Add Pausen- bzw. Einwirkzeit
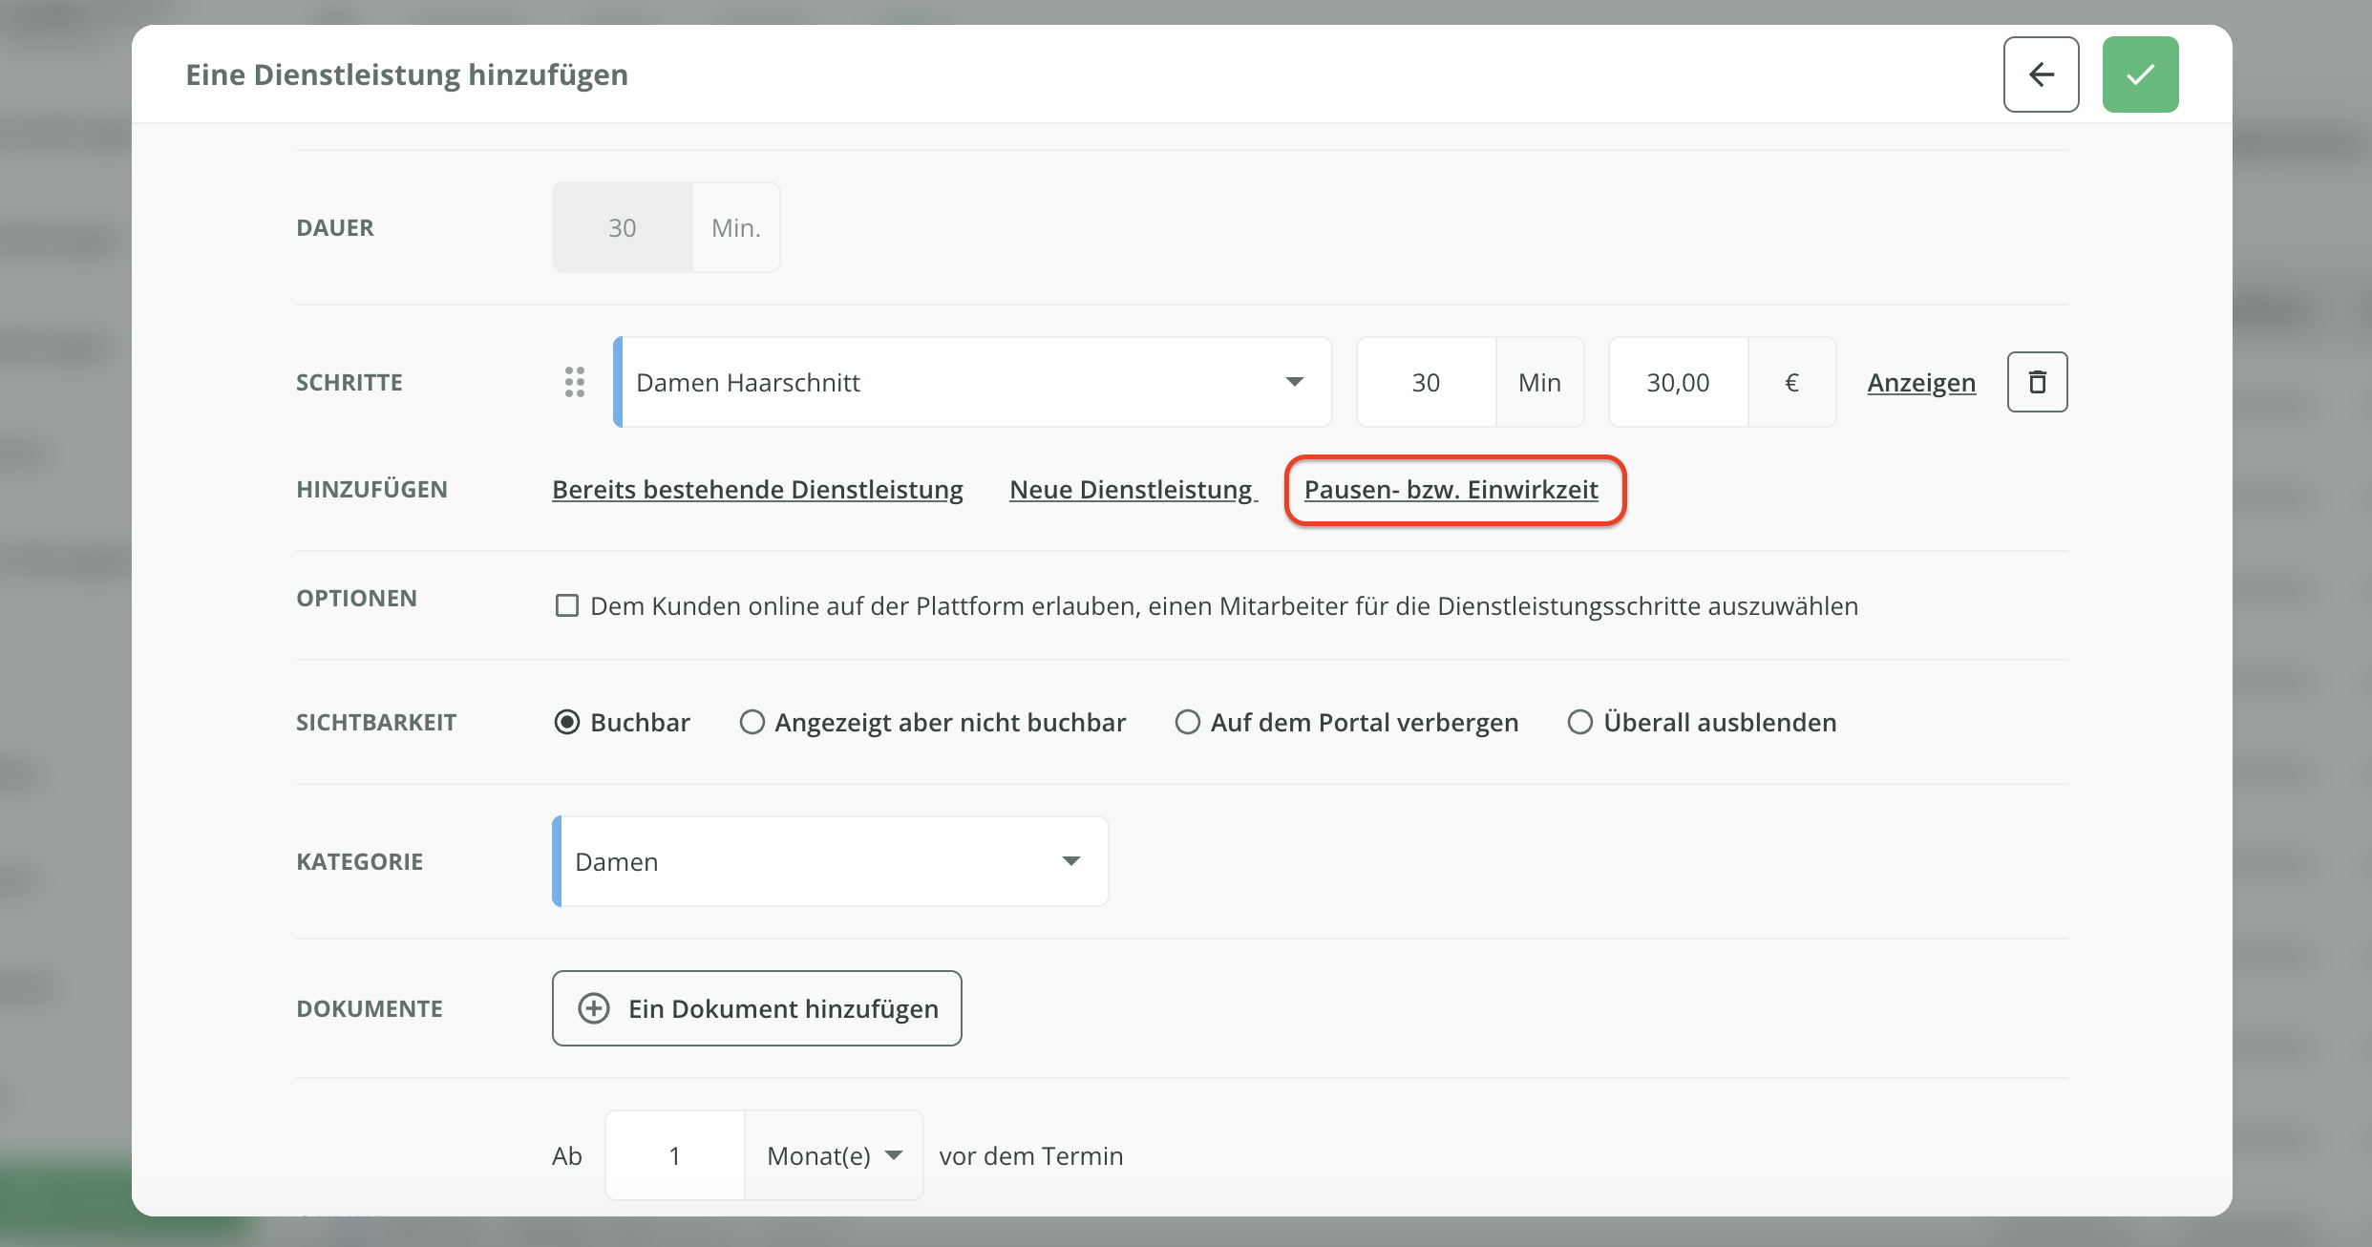Image resolution: width=2372 pixels, height=1247 pixels. coord(1451,489)
